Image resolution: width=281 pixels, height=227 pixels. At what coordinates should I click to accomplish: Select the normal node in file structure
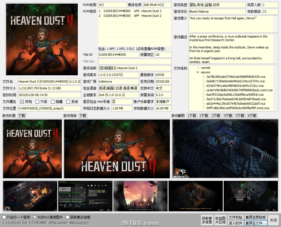coord(205,68)
